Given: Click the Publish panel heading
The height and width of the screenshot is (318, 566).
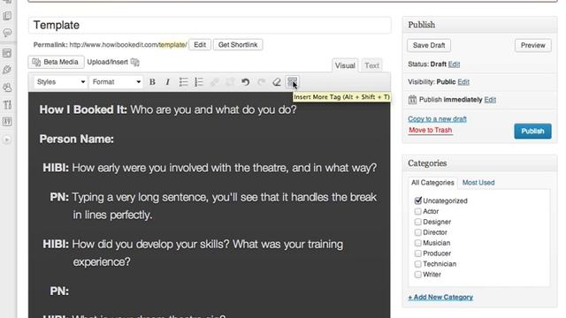Looking at the screenshot, I should tap(422, 25).
